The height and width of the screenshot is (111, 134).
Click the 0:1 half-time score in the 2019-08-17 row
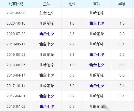tap(122, 44)
